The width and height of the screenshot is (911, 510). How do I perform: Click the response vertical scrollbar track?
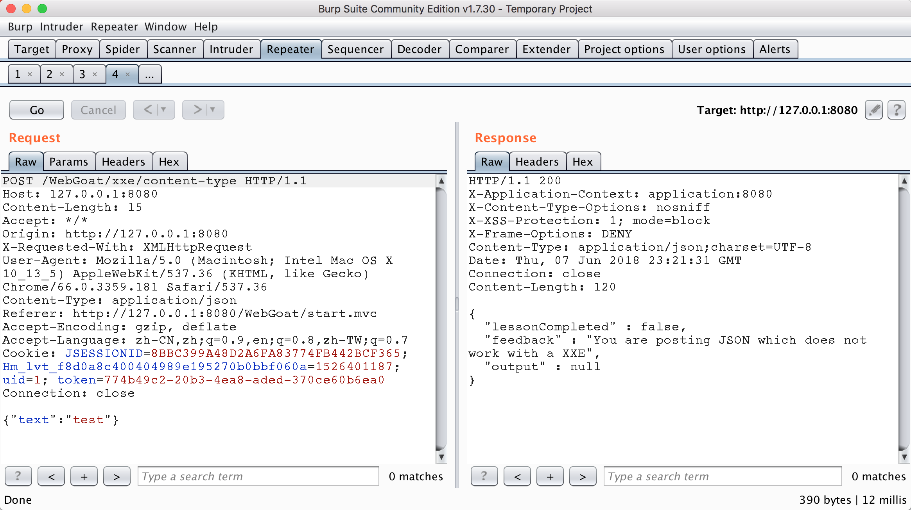pos(904,319)
